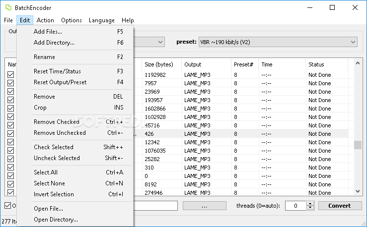Select Reset Output/Preset menu entry
367x227 pixels.
coord(60,82)
